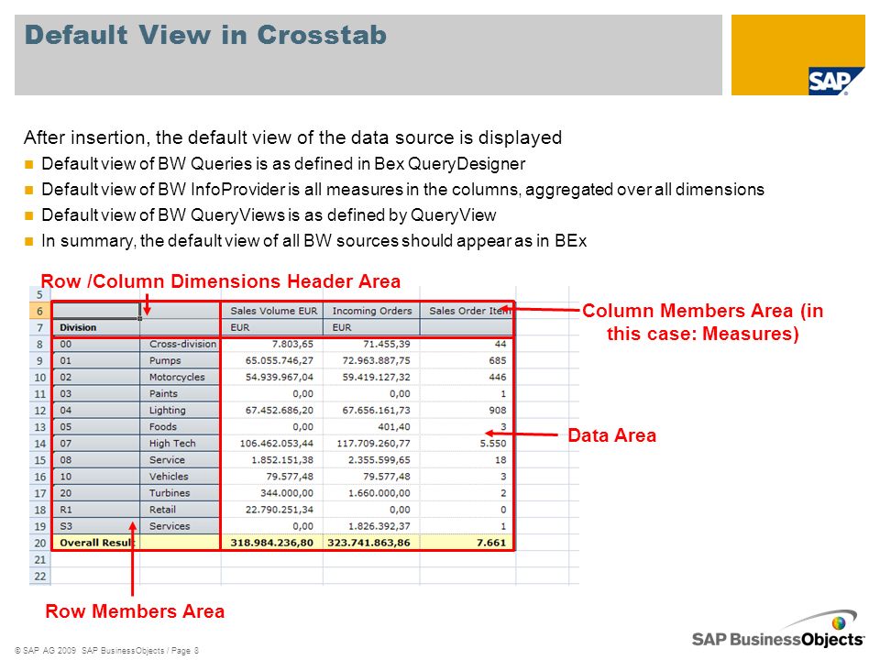Select the sales order items value 685
This screenshot has width=880, height=660.
tap(467, 360)
